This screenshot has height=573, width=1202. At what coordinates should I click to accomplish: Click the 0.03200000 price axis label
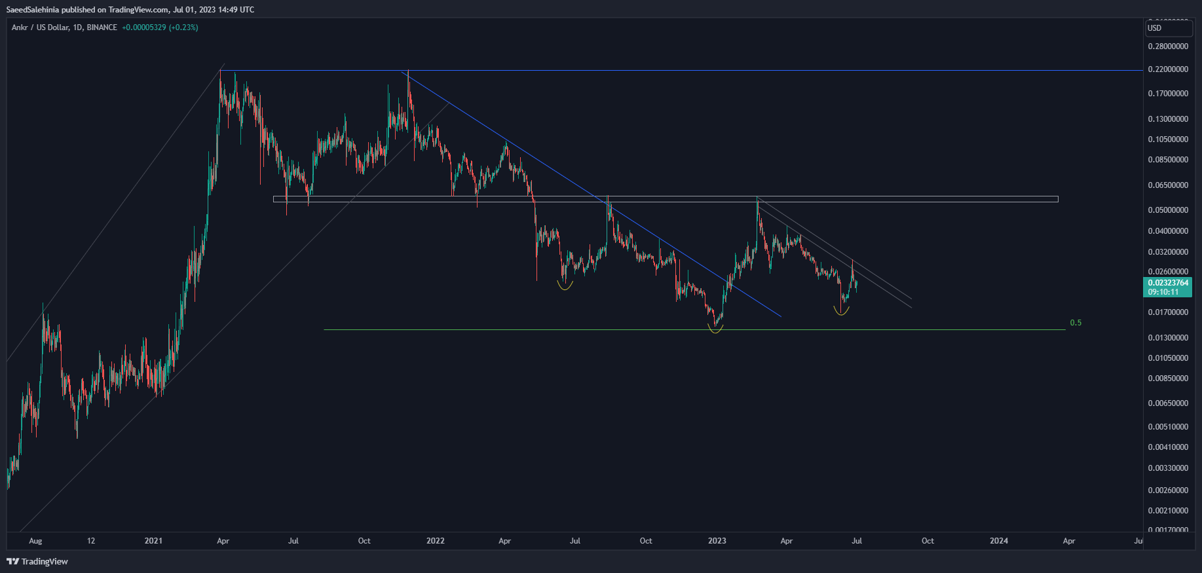pos(1168,252)
